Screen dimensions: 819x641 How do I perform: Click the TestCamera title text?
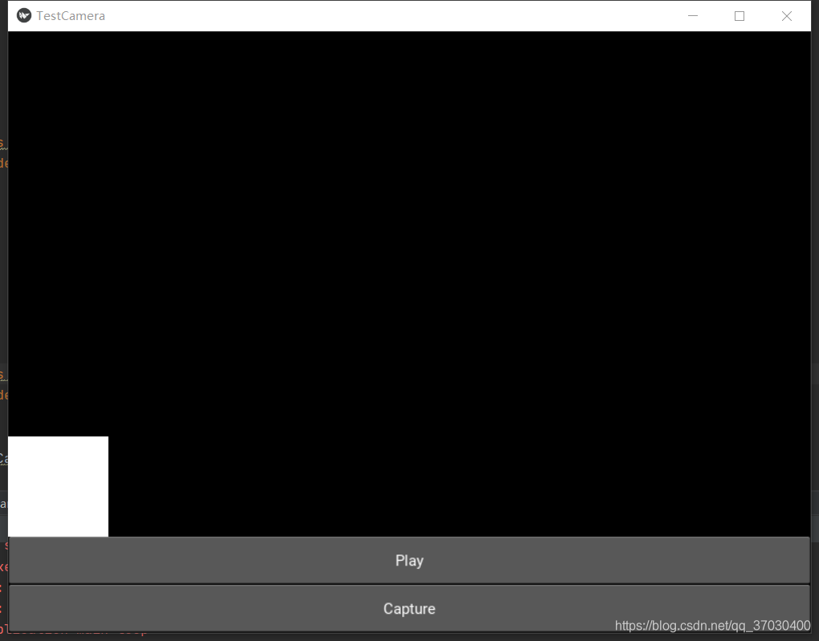pos(71,16)
